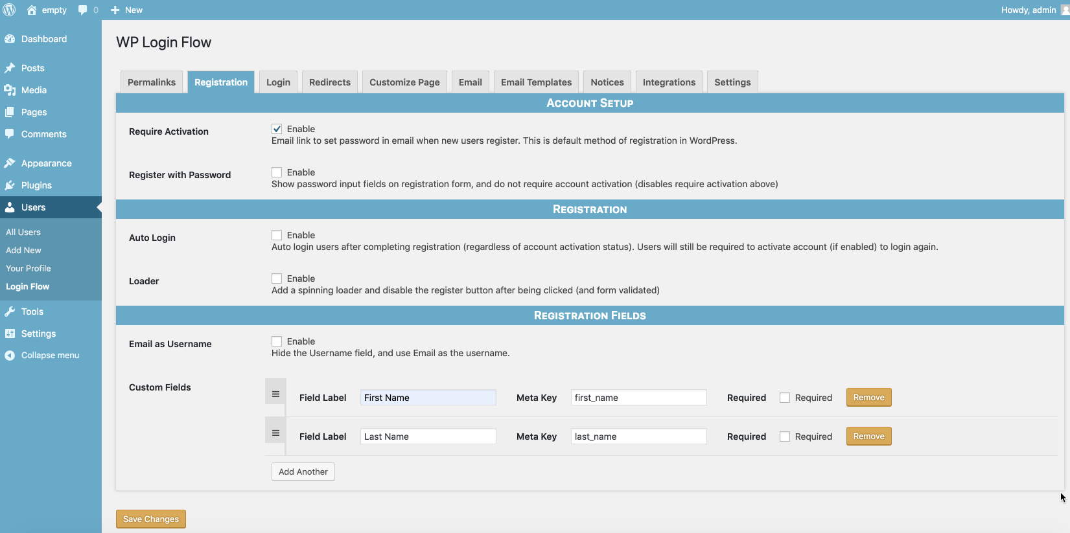Enable the Auto Login checkbox
The height and width of the screenshot is (533, 1070).
pyautogui.click(x=277, y=235)
